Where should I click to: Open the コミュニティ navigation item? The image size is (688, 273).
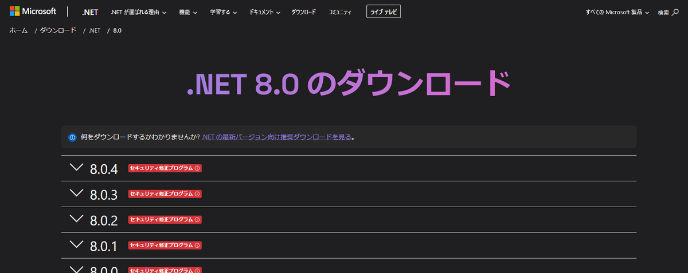coord(340,12)
